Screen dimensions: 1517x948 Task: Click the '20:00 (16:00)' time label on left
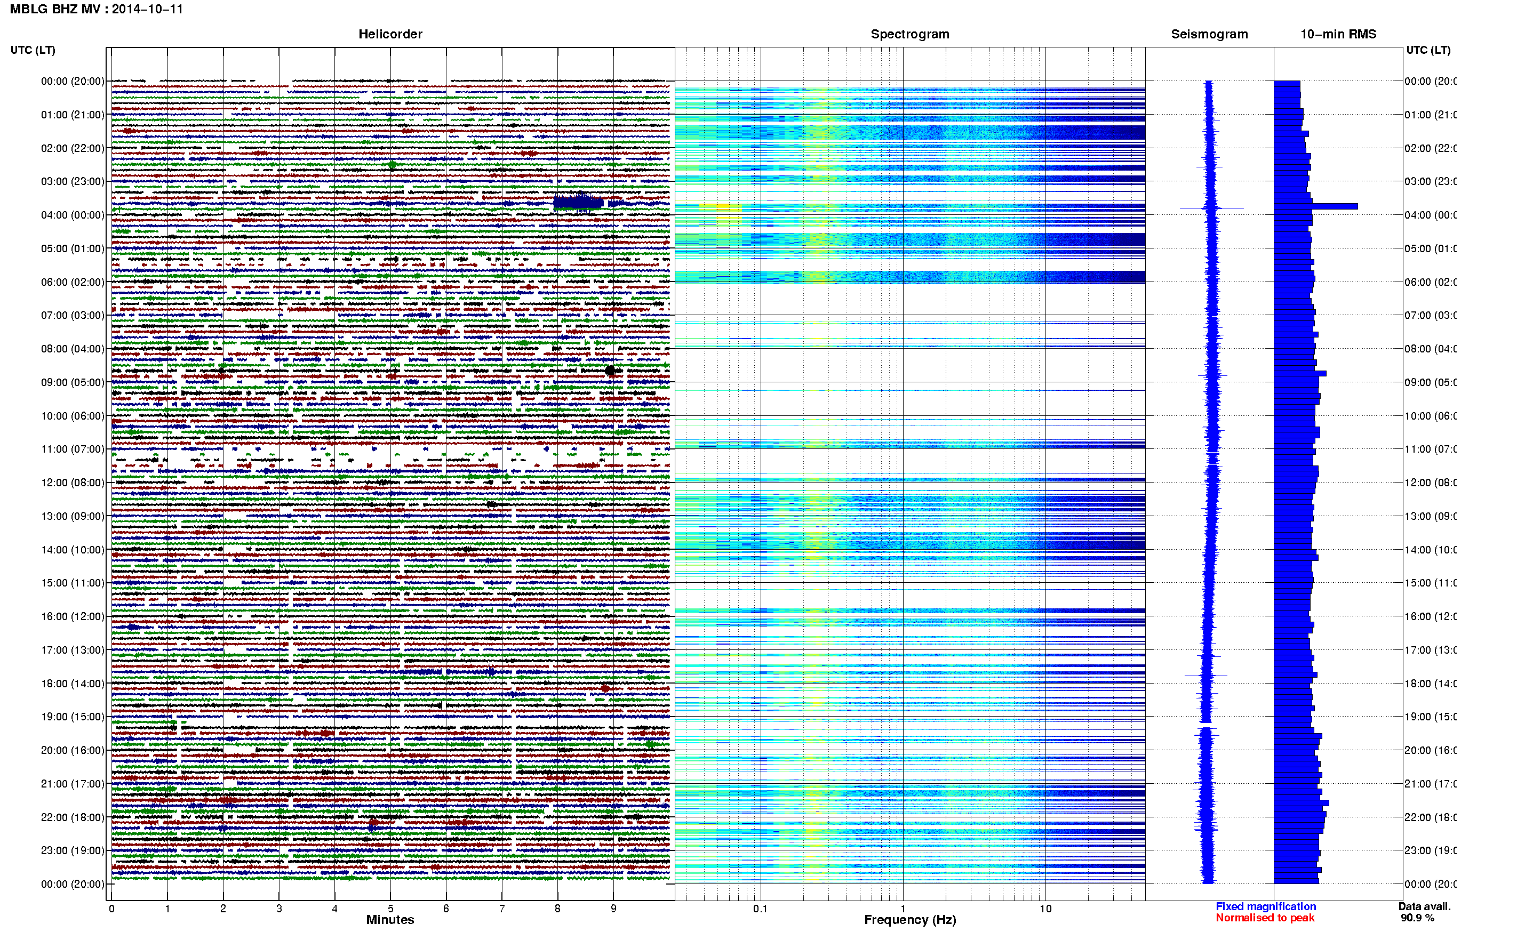point(73,751)
